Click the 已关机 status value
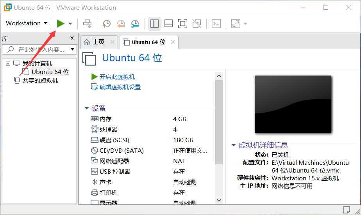This screenshot has width=361, height=215. tap(281, 155)
